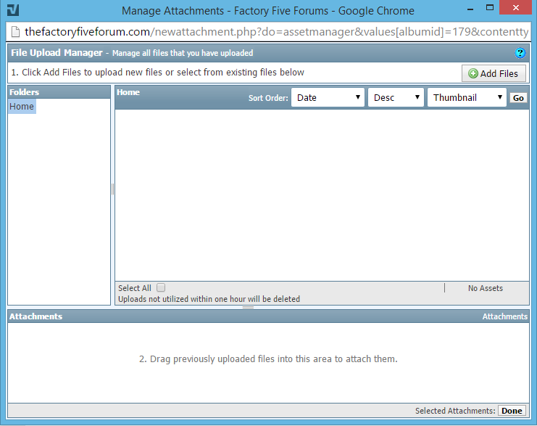Click the Attachments label on header right

coord(504,316)
